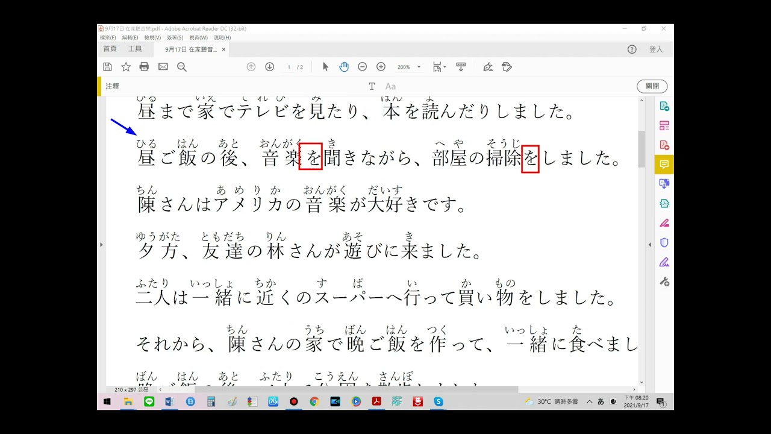The height and width of the screenshot is (434, 771).
Task: Open the compress PDF sidebar tool
Action: 664,203
